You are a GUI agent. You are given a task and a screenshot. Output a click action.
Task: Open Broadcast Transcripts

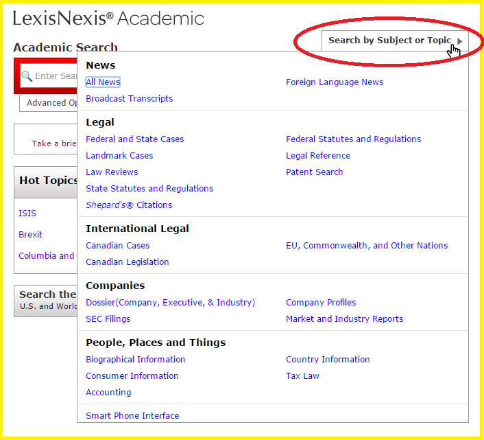click(130, 99)
